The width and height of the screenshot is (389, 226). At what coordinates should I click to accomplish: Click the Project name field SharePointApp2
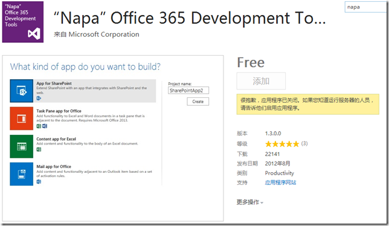(188, 90)
